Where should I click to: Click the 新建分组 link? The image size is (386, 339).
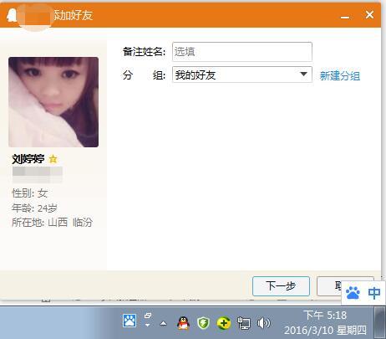point(340,75)
